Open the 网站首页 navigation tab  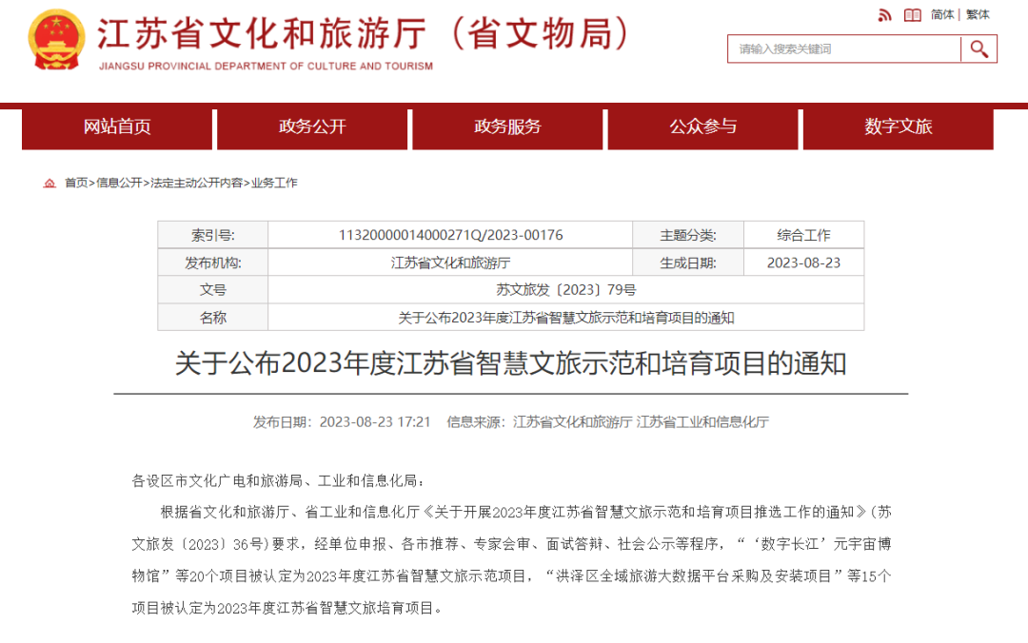tap(117, 127)
